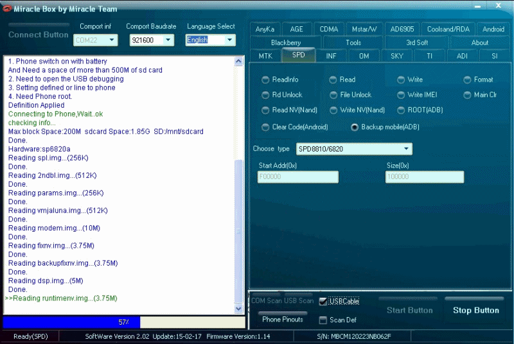Switch to the INF tab
The image size is (514, 344).
(x=331, y=56)
